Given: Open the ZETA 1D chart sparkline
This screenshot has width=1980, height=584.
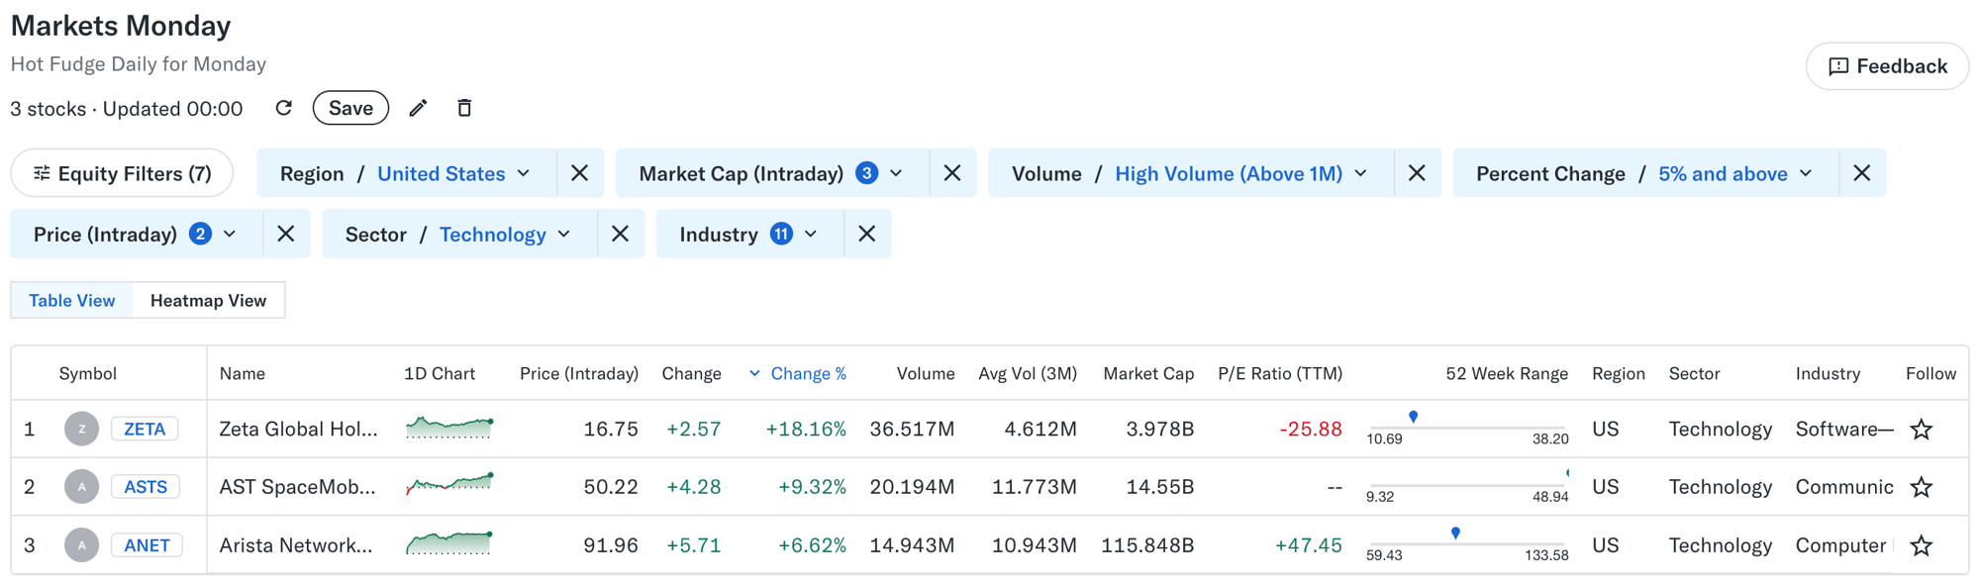Looking at the screenshot, I should [449, 428].
